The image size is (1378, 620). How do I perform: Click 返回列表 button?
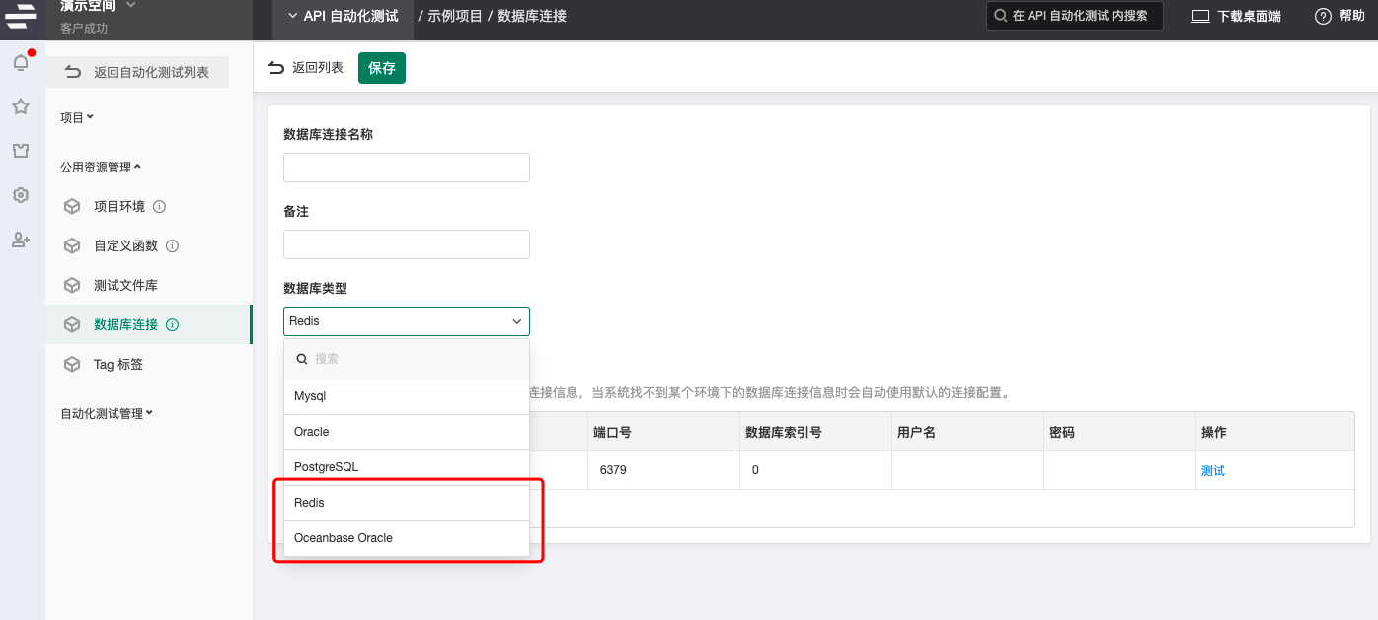[x=306, y=68]
